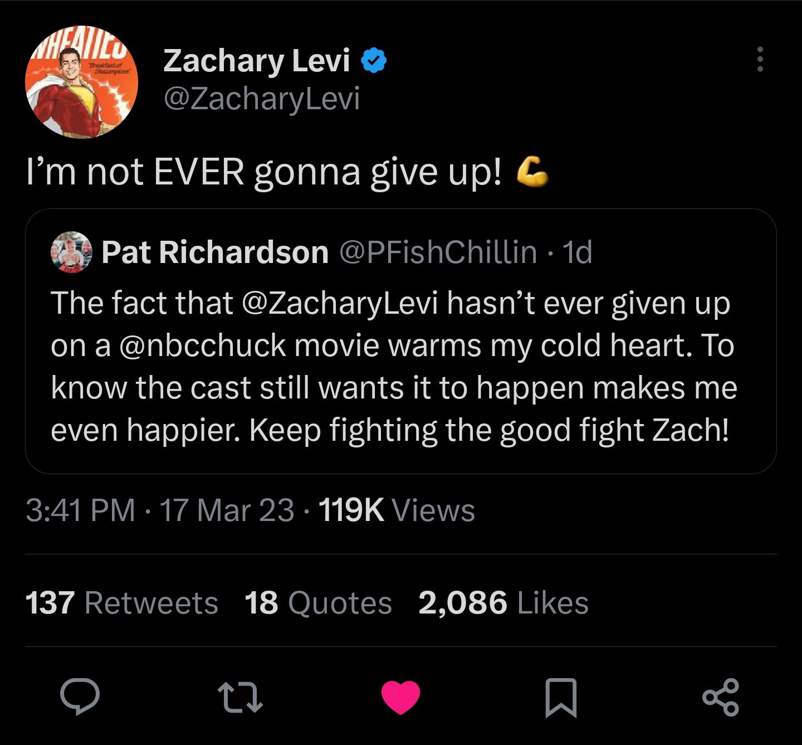Open Pat Richardson's small avatar
The height and width of the screenshot is (745, 802).
(71, 252)
